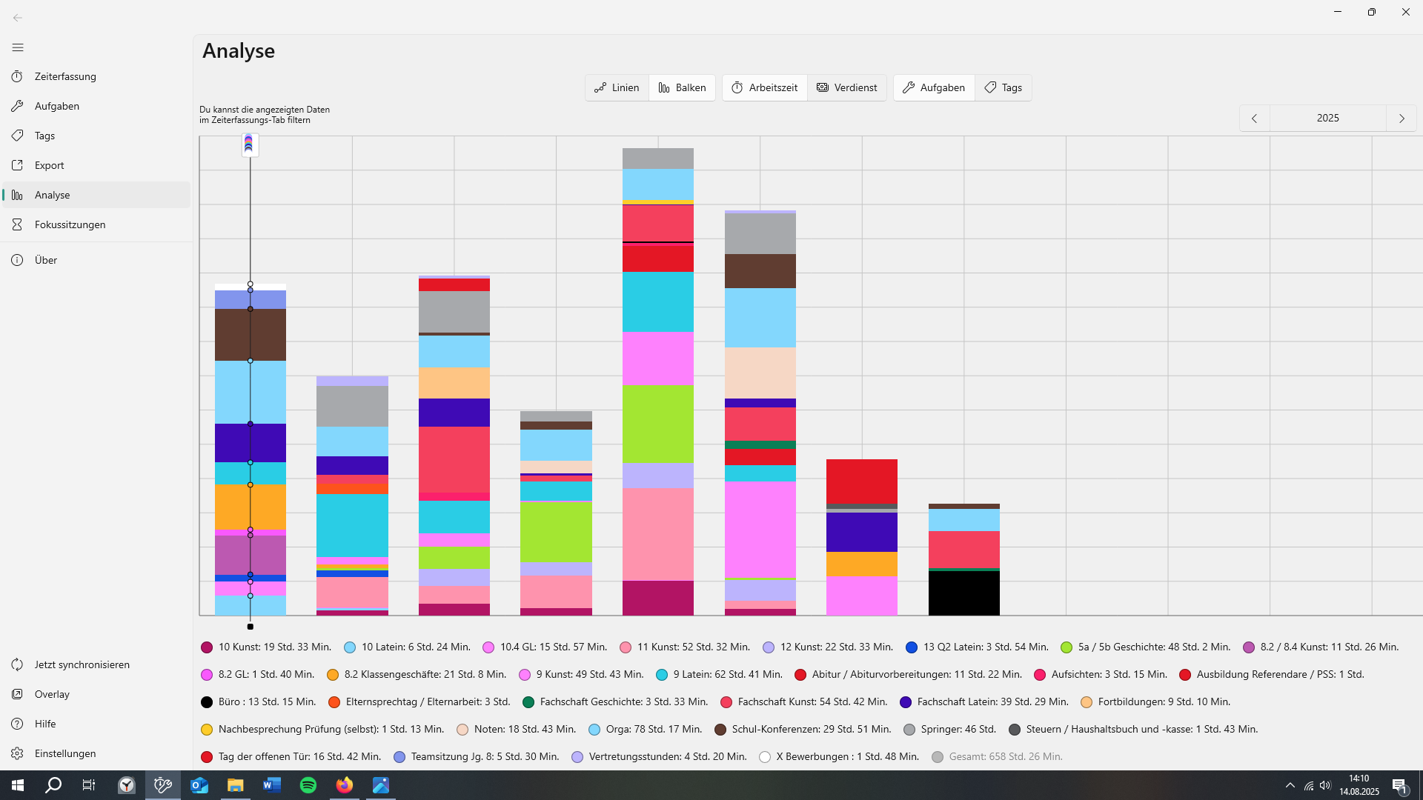
Task: Switch chart to Balken view
Action: [682, 87]
